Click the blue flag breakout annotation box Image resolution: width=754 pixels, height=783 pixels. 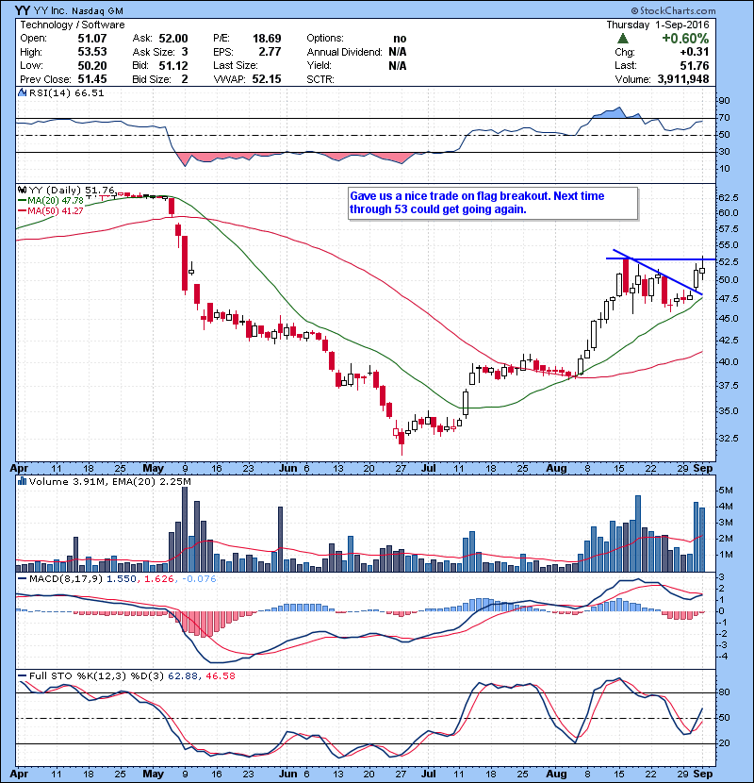493,203
